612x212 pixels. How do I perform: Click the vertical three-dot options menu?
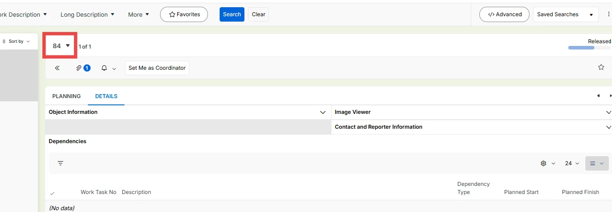(609, 14)
